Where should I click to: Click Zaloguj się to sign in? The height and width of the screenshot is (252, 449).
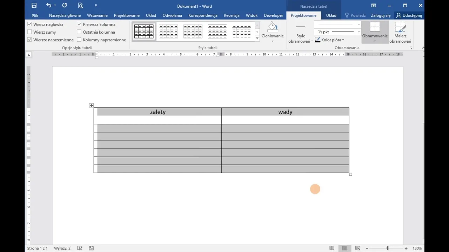(381, 15)
